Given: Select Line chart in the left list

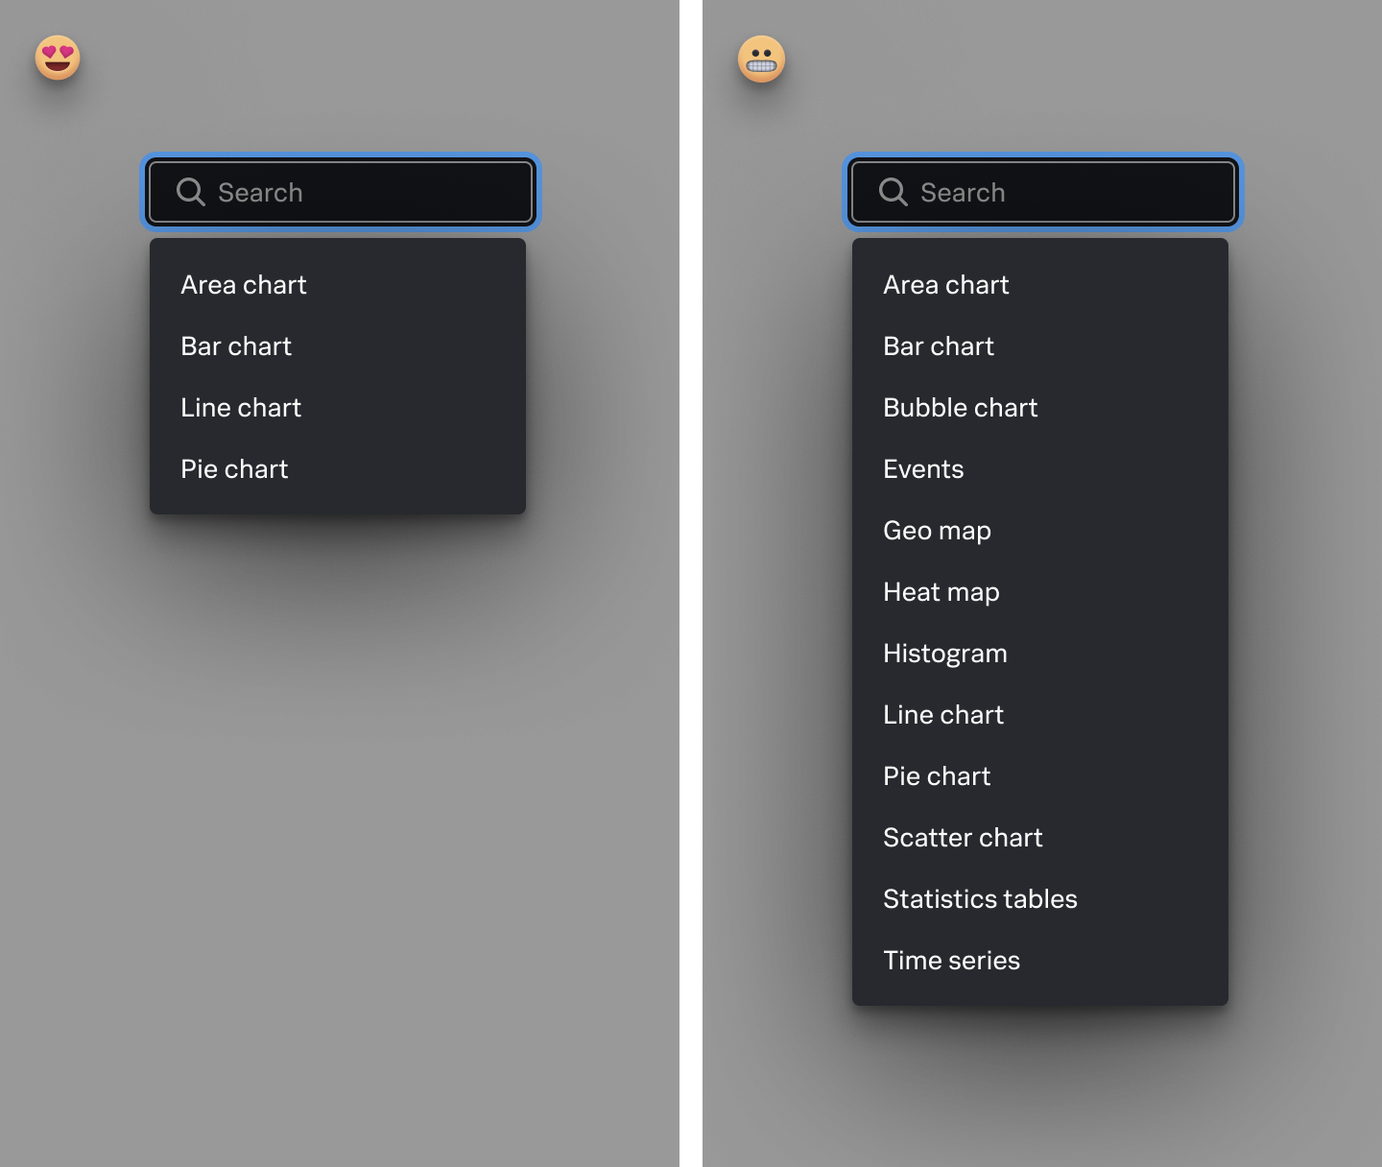Looking at the screenshot, I should coord(241,407).
